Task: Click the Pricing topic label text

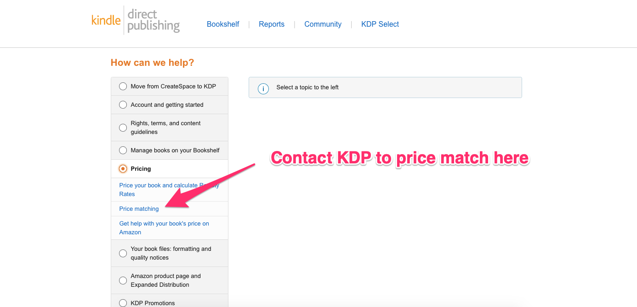Action: tap(141, 169)
